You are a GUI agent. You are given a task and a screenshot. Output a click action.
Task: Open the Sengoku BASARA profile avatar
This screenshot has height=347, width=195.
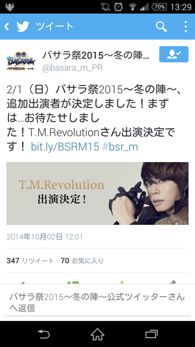(21, 61)
